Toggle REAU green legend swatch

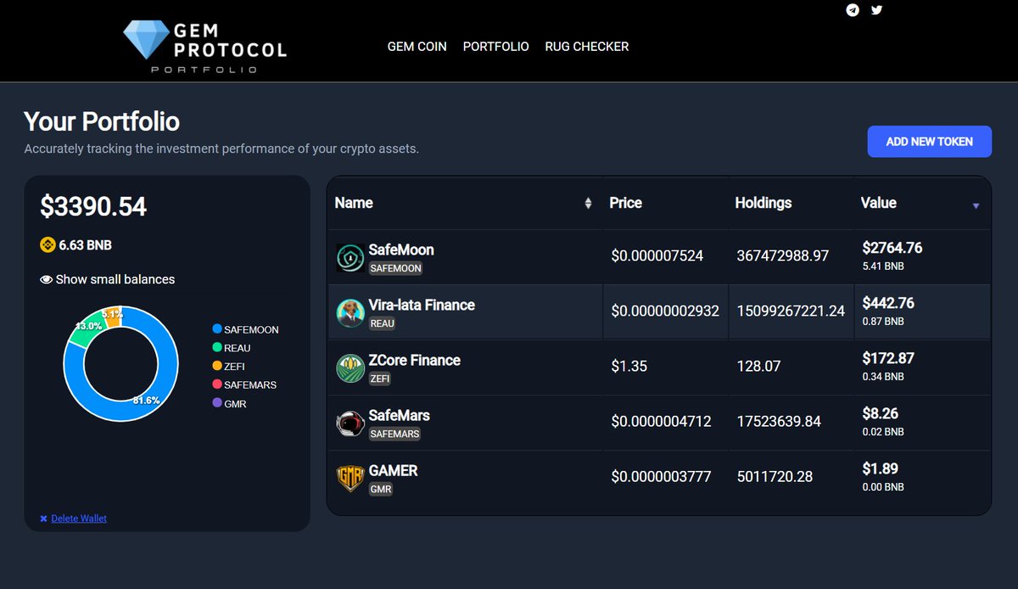pyautogui.click(x=217, y=348)
